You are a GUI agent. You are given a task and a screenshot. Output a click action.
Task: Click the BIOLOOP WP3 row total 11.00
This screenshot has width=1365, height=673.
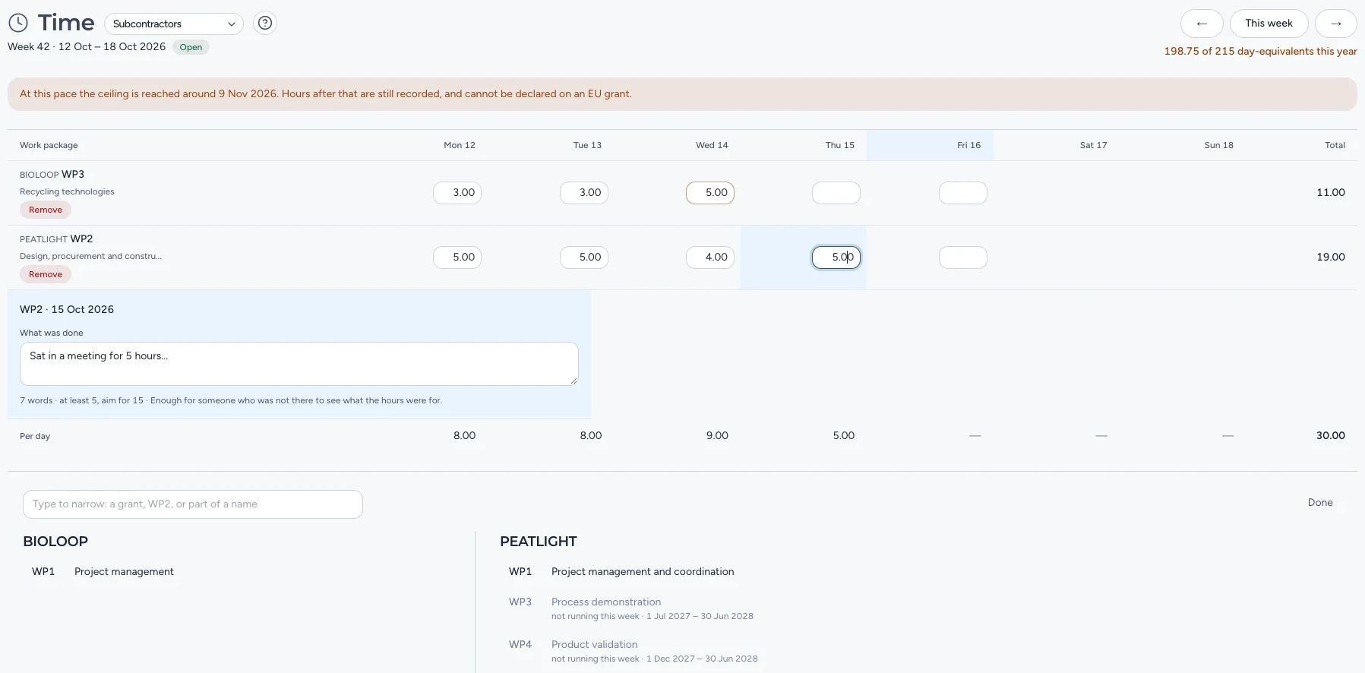(1330, 192)
